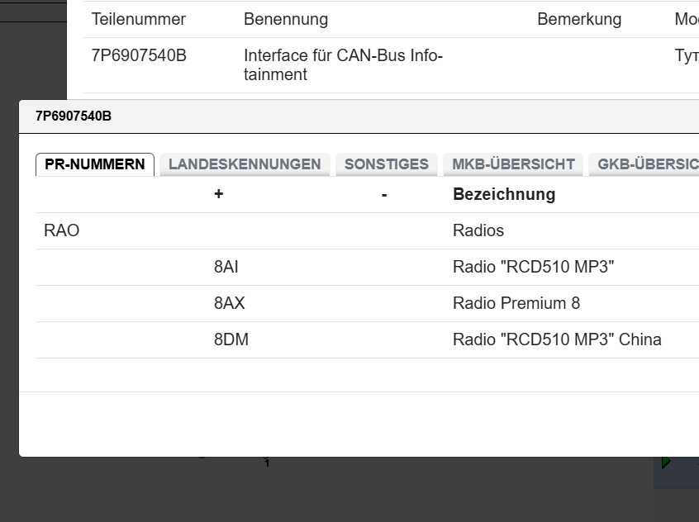Switch to the PR-NUMMERN tab
Viewport: 699px width, 522px height.
tap(95, 164)
